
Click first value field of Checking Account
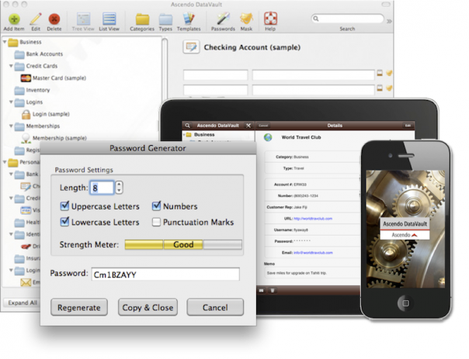tap(313, 75)
